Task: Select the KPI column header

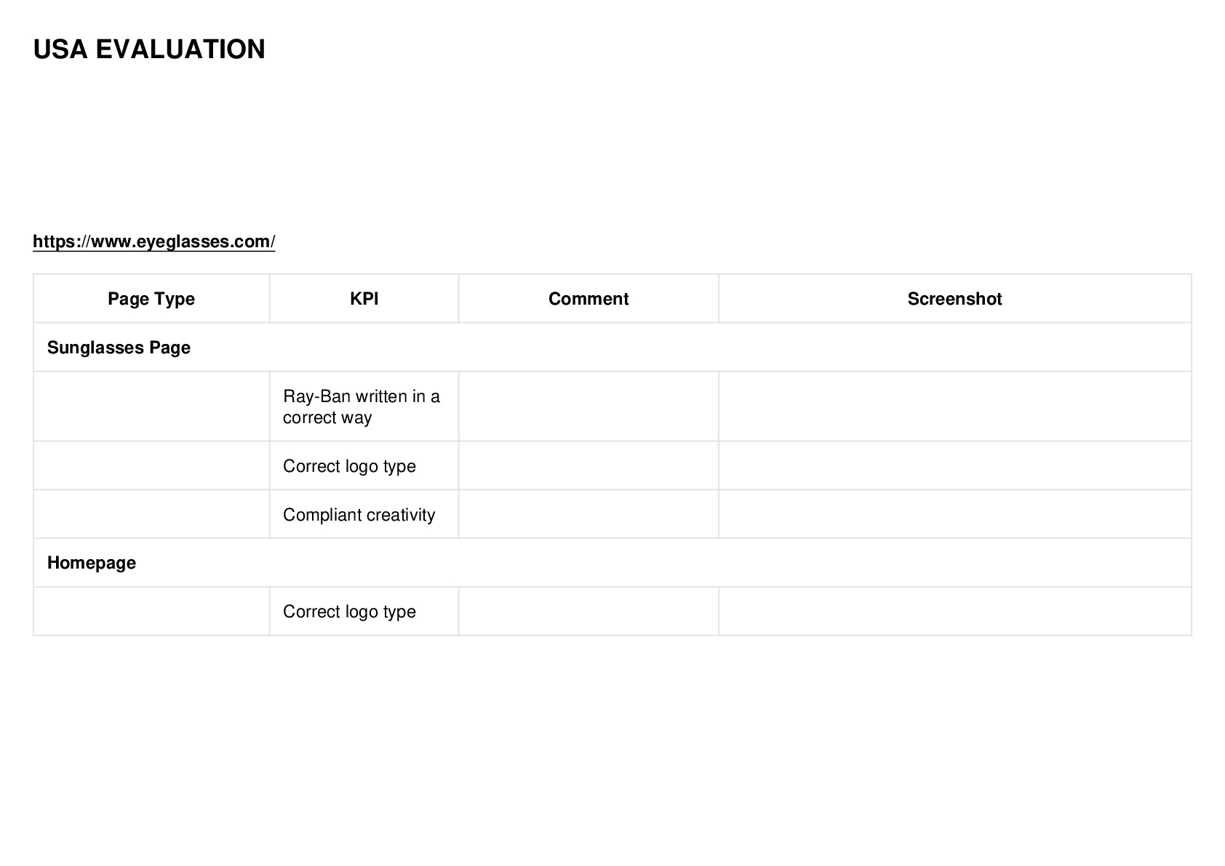Action: (x=364, y=299)
